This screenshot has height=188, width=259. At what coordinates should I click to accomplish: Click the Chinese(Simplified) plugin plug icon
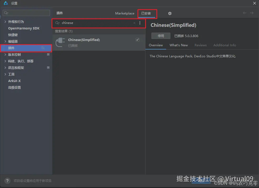[x=60, y=42]
